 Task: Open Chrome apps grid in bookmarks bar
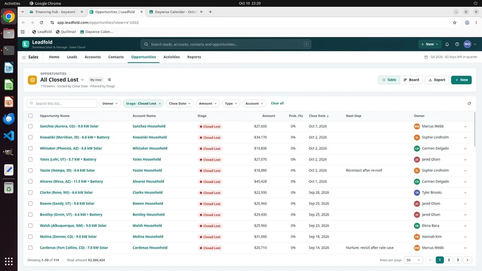23,32
